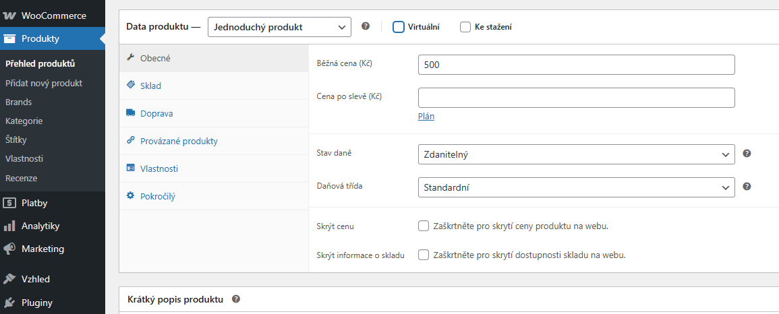Enable the Virtuální checkbox
Image resolution: width=779 pixels, height=314 pixels.
[x=399, y=27]
